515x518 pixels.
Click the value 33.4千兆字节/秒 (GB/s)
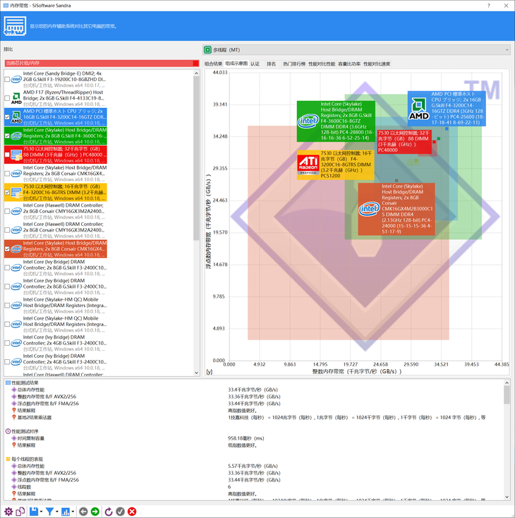(253, 390)
